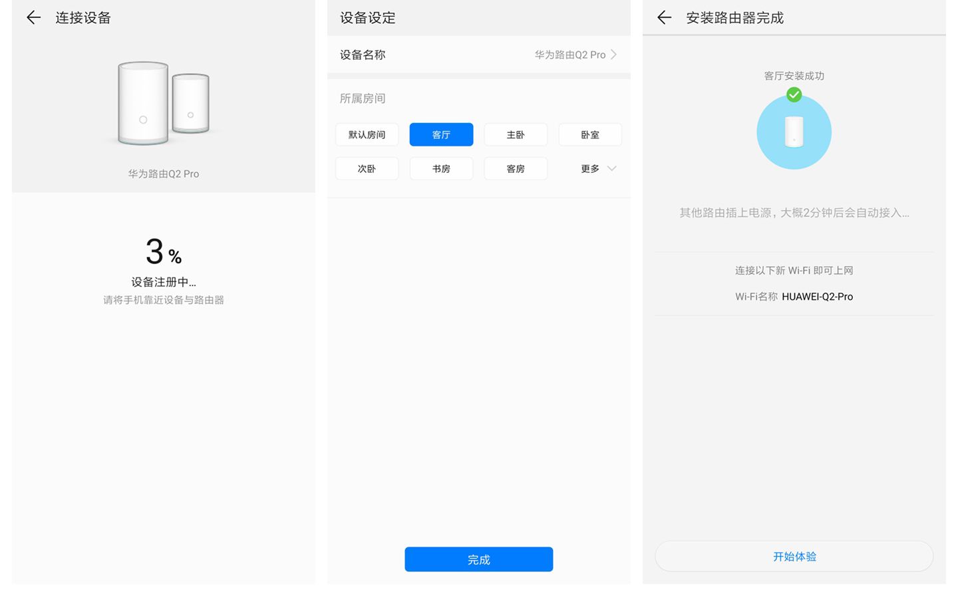The width and height of the screenshot is (958, 596).
Task: Tap the 3% progress indicator
Action: pyautogui.click(x=164, y=252)
